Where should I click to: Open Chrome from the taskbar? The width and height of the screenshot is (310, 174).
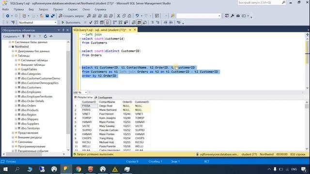pyautogui.click(x=78, y=169)
